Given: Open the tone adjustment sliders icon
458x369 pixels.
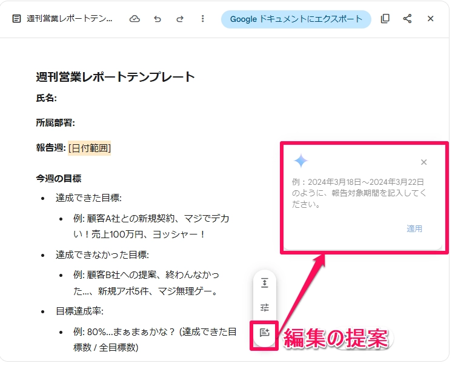Looking at the screenshot, I should 264,307.
